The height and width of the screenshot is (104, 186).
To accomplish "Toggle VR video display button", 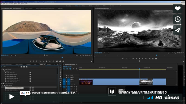I will (139, 61).
